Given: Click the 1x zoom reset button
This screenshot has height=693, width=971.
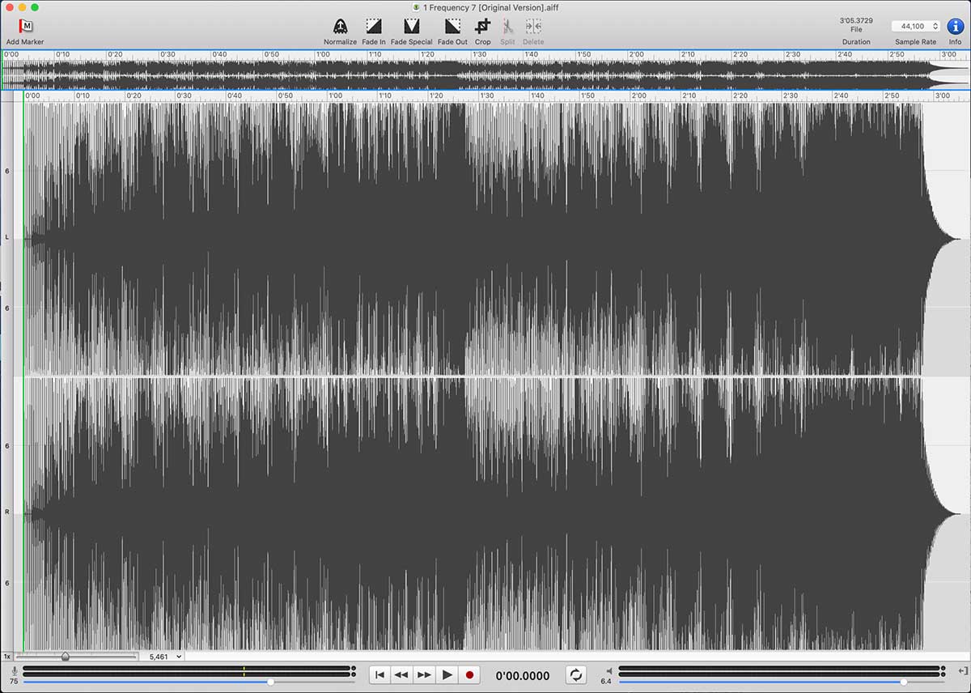Looking at the screenshot, I should [7, 657].
